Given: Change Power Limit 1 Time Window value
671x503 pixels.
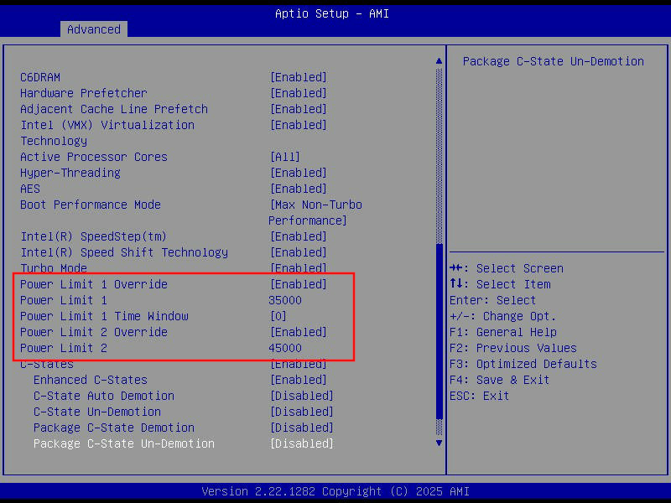Looking at the screenshot, I should 278,316.
